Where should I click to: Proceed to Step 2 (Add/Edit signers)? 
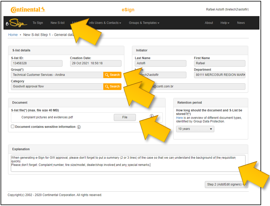tap(226, 184)
